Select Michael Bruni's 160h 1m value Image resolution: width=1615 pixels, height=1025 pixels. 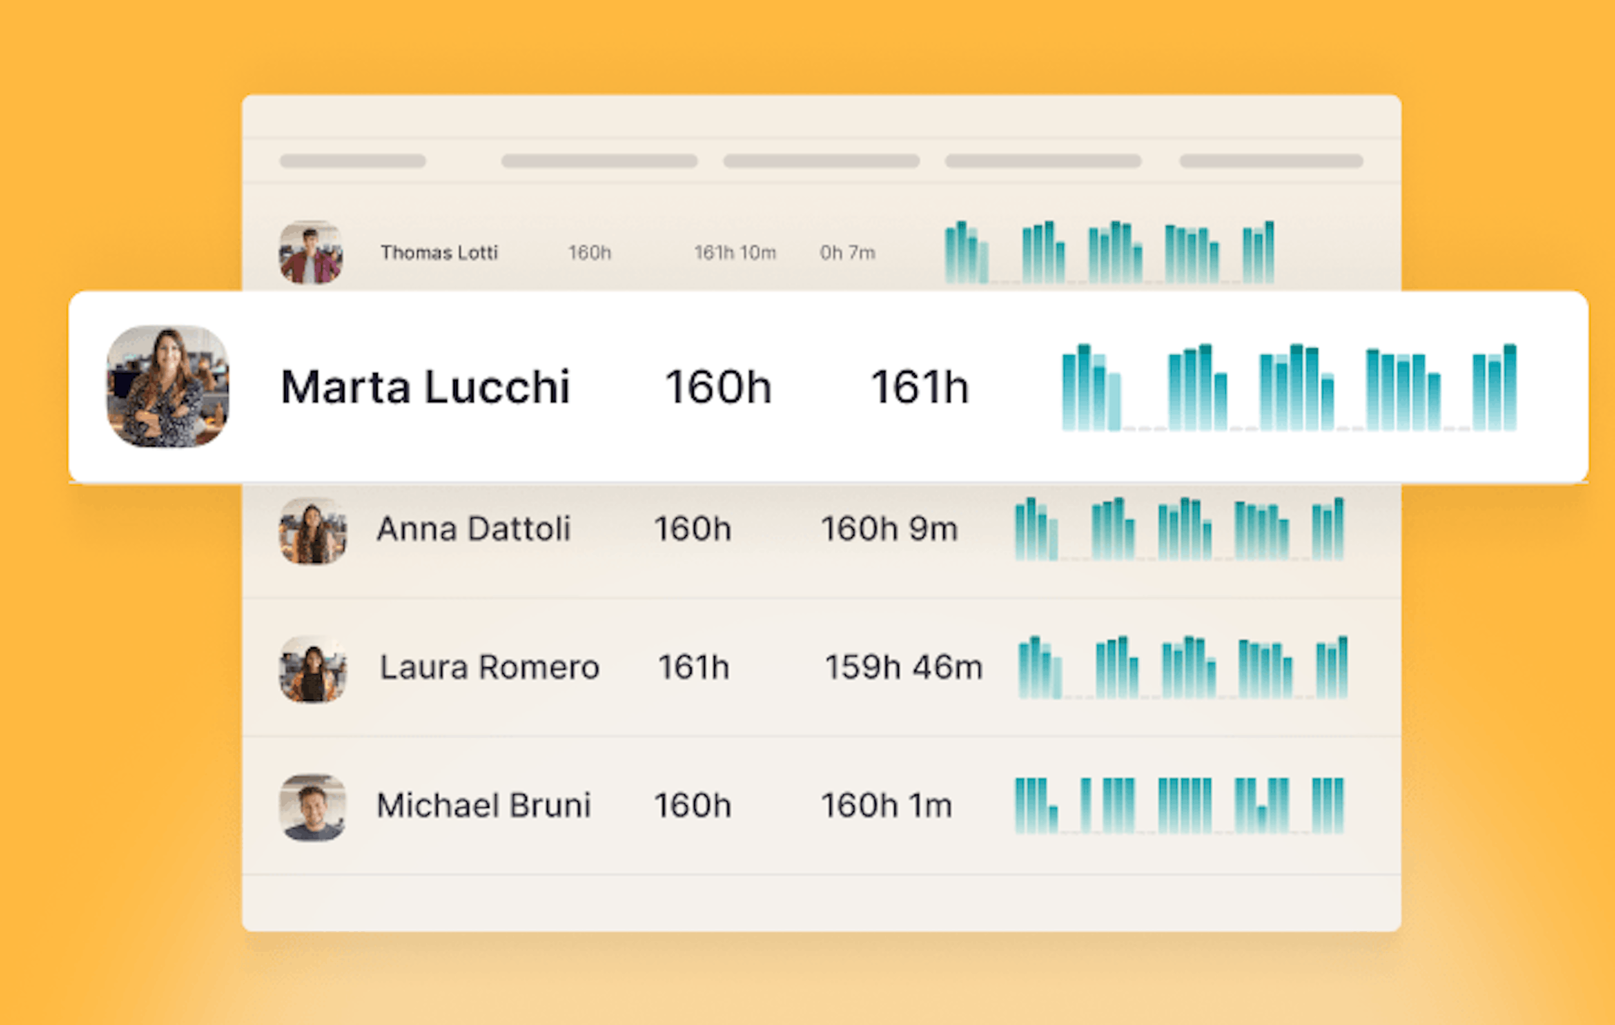pos(887,805)
